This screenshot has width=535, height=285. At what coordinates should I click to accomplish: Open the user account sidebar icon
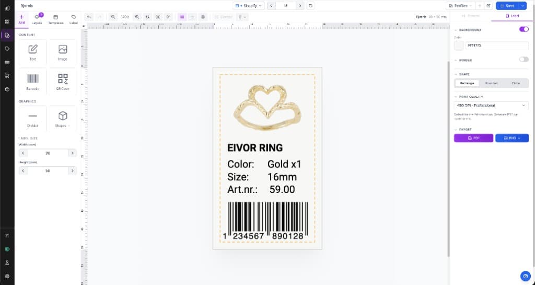[x=7, y=263]
